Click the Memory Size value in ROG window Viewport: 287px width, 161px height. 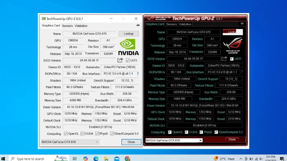pos(180,98)
